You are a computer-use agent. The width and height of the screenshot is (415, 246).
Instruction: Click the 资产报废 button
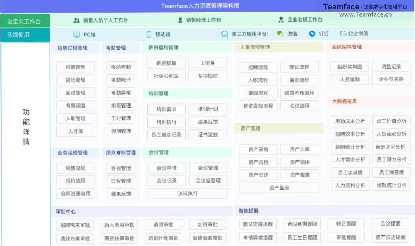(x=300, y=175)
